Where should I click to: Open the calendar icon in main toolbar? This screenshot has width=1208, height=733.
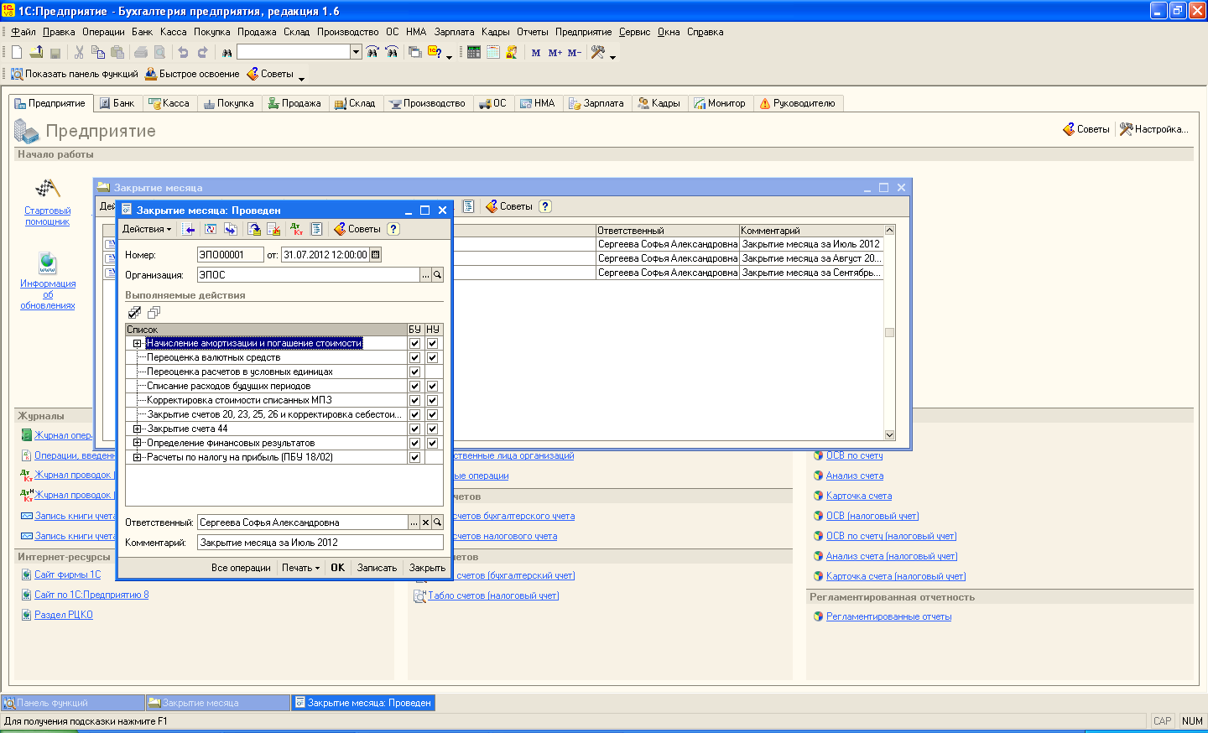pos(493,52)
